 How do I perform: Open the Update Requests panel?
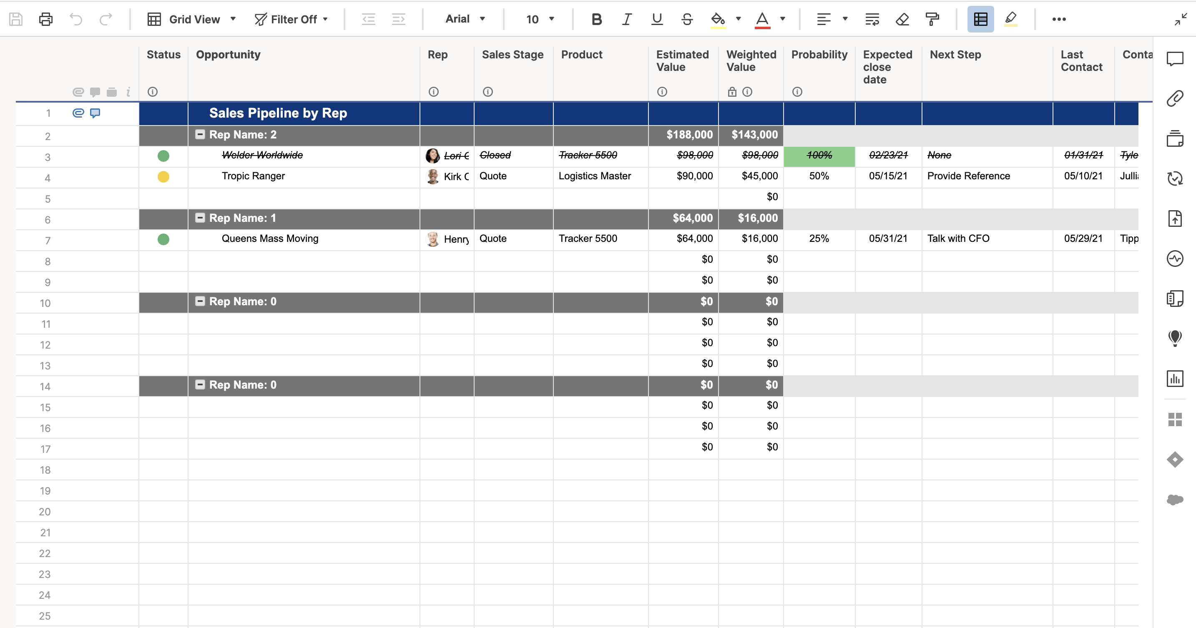pos(1175,178)
